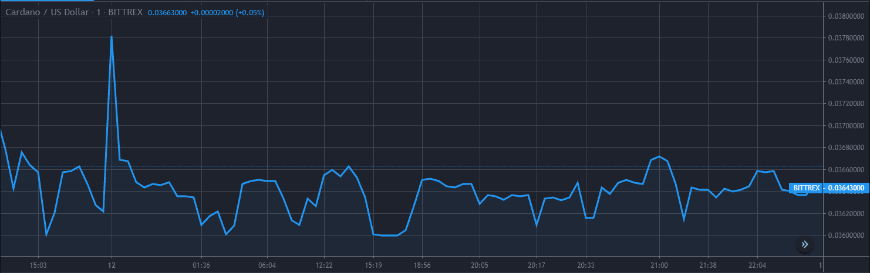870x273 pixels.
Task: Click the 0.03760000 price axis label
Action: [846, 60]
